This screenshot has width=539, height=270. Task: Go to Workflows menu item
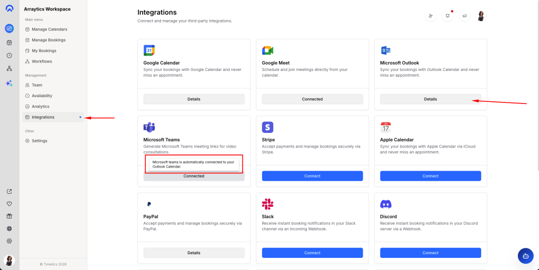tap(42, 61)
